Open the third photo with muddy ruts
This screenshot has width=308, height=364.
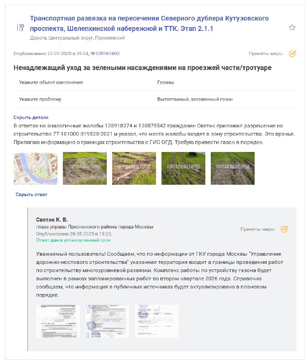[x=134, y=168]
